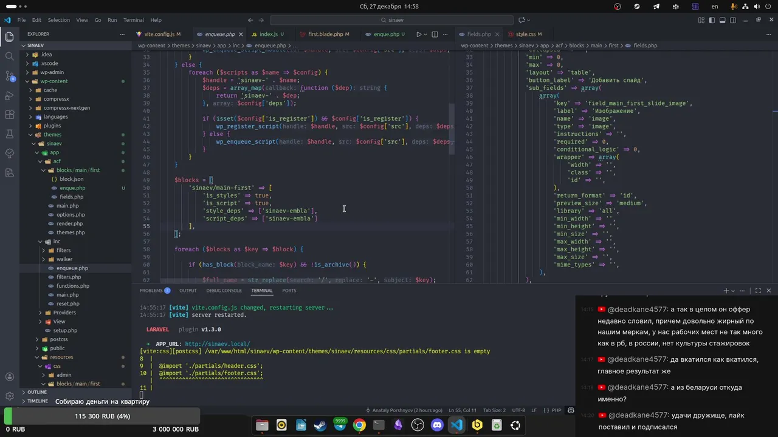Expand the Providers folder
The image size is (778, 437).
pos(75,313)
